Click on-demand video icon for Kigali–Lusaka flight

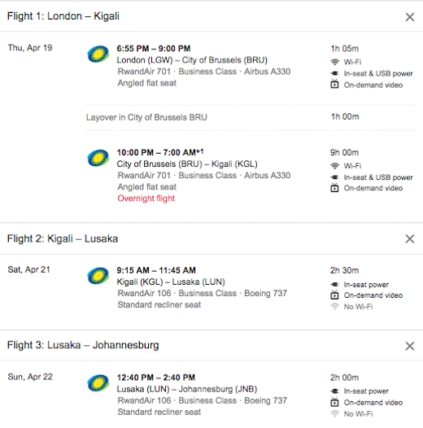(x=334, y=295)
